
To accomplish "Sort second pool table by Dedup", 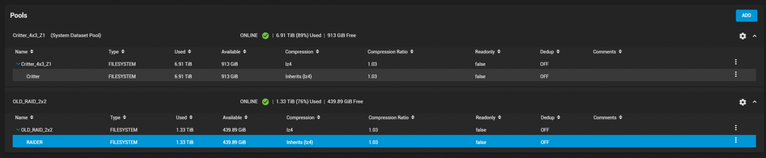I will point(550,117).
